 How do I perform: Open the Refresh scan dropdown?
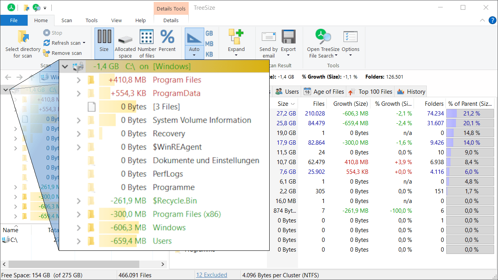[83, 43]
